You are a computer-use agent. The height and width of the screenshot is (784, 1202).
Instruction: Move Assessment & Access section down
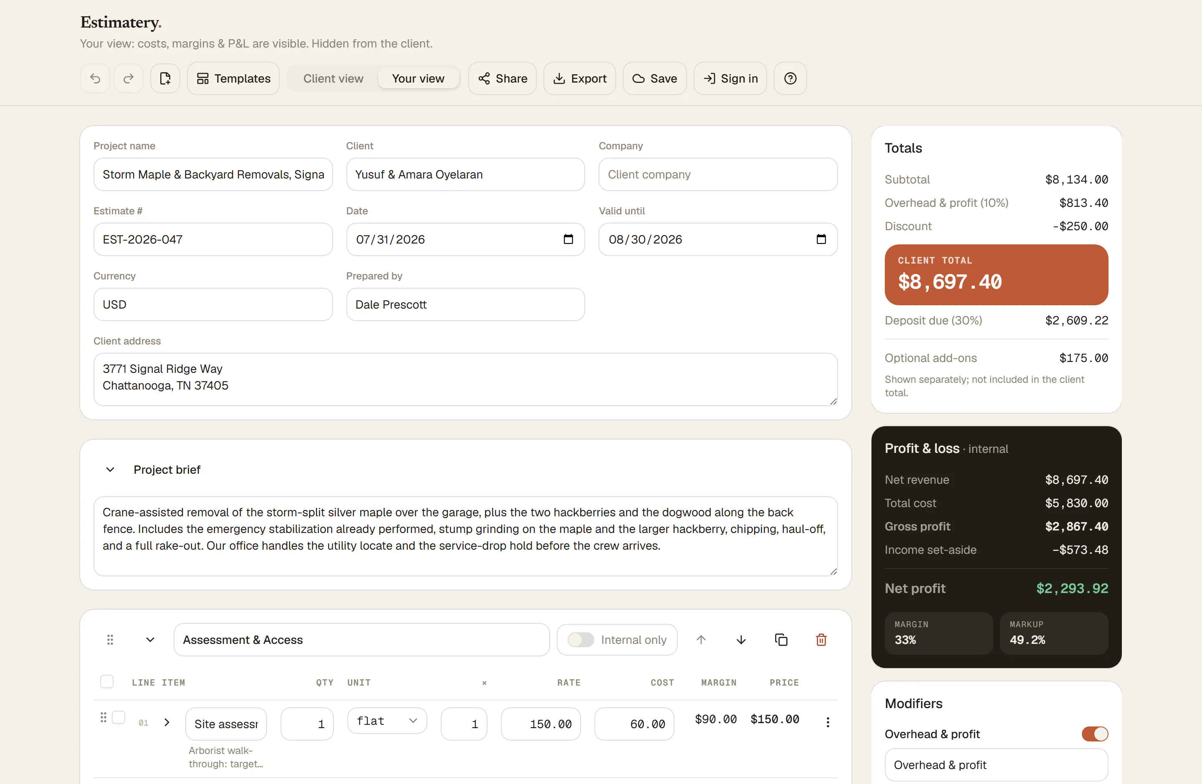coord(741,640)
